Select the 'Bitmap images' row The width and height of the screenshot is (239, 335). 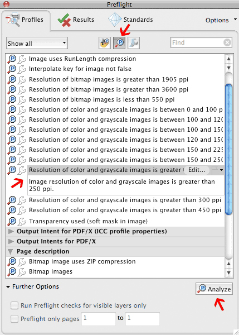[115, 272]
